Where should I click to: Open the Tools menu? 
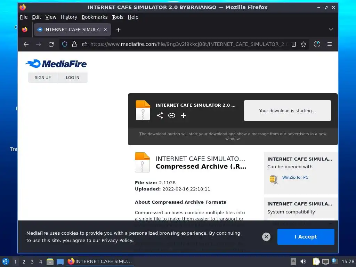(118, 17)
